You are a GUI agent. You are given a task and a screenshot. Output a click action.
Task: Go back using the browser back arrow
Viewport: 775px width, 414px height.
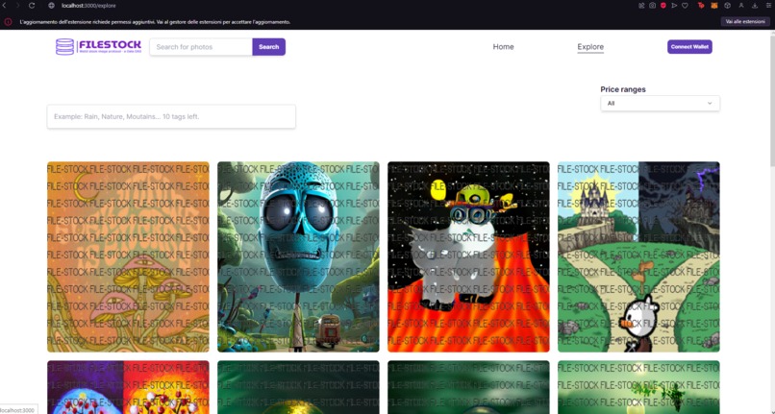(5, 6)
